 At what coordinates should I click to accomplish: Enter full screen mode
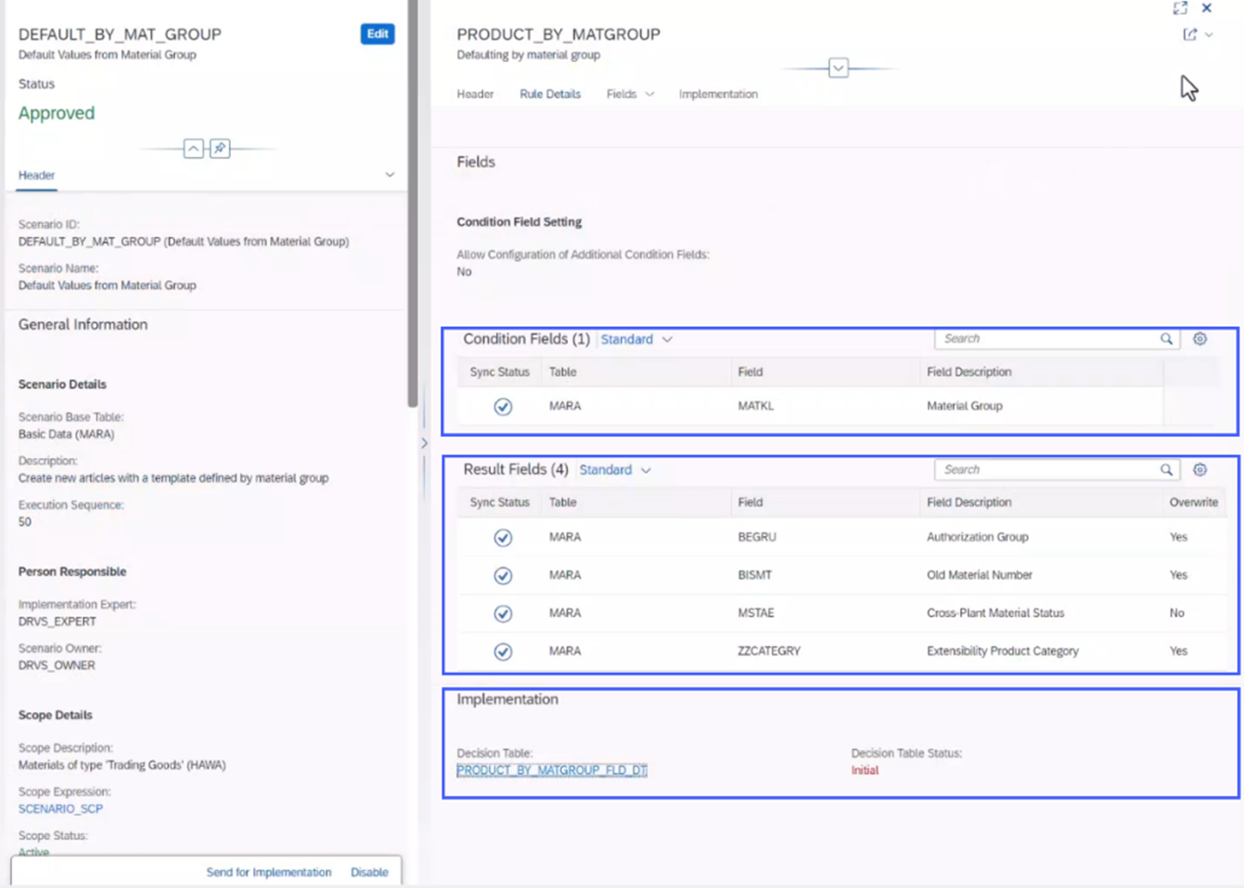tap(1180, 8)
